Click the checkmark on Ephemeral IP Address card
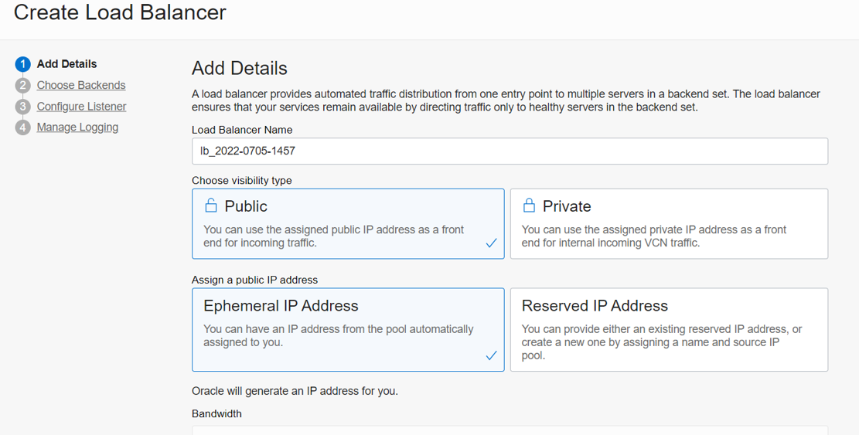The width and height of the screenshot is (859, 435). 492,355
